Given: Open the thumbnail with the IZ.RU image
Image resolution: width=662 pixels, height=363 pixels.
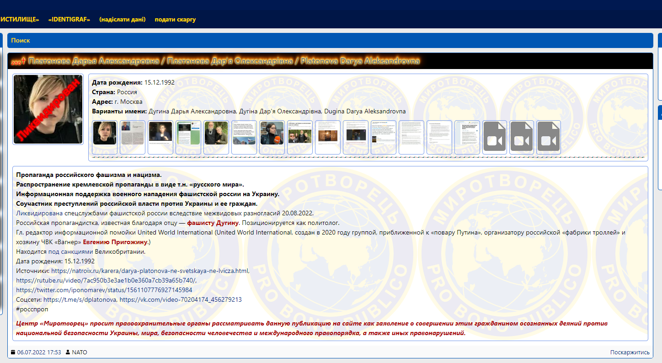Looking at the screenshot, I should click(x=328, y=137).
